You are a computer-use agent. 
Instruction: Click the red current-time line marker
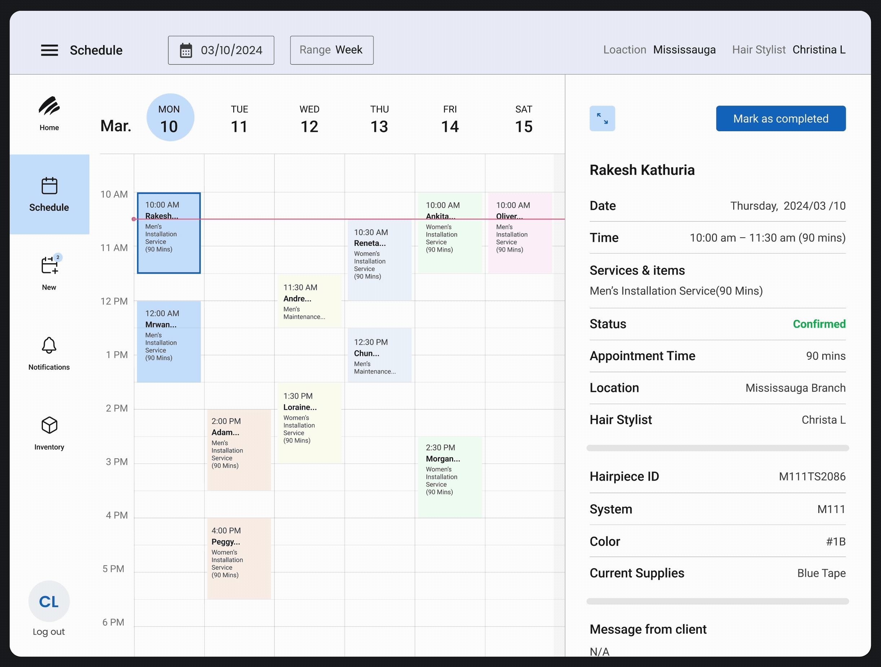134,219
